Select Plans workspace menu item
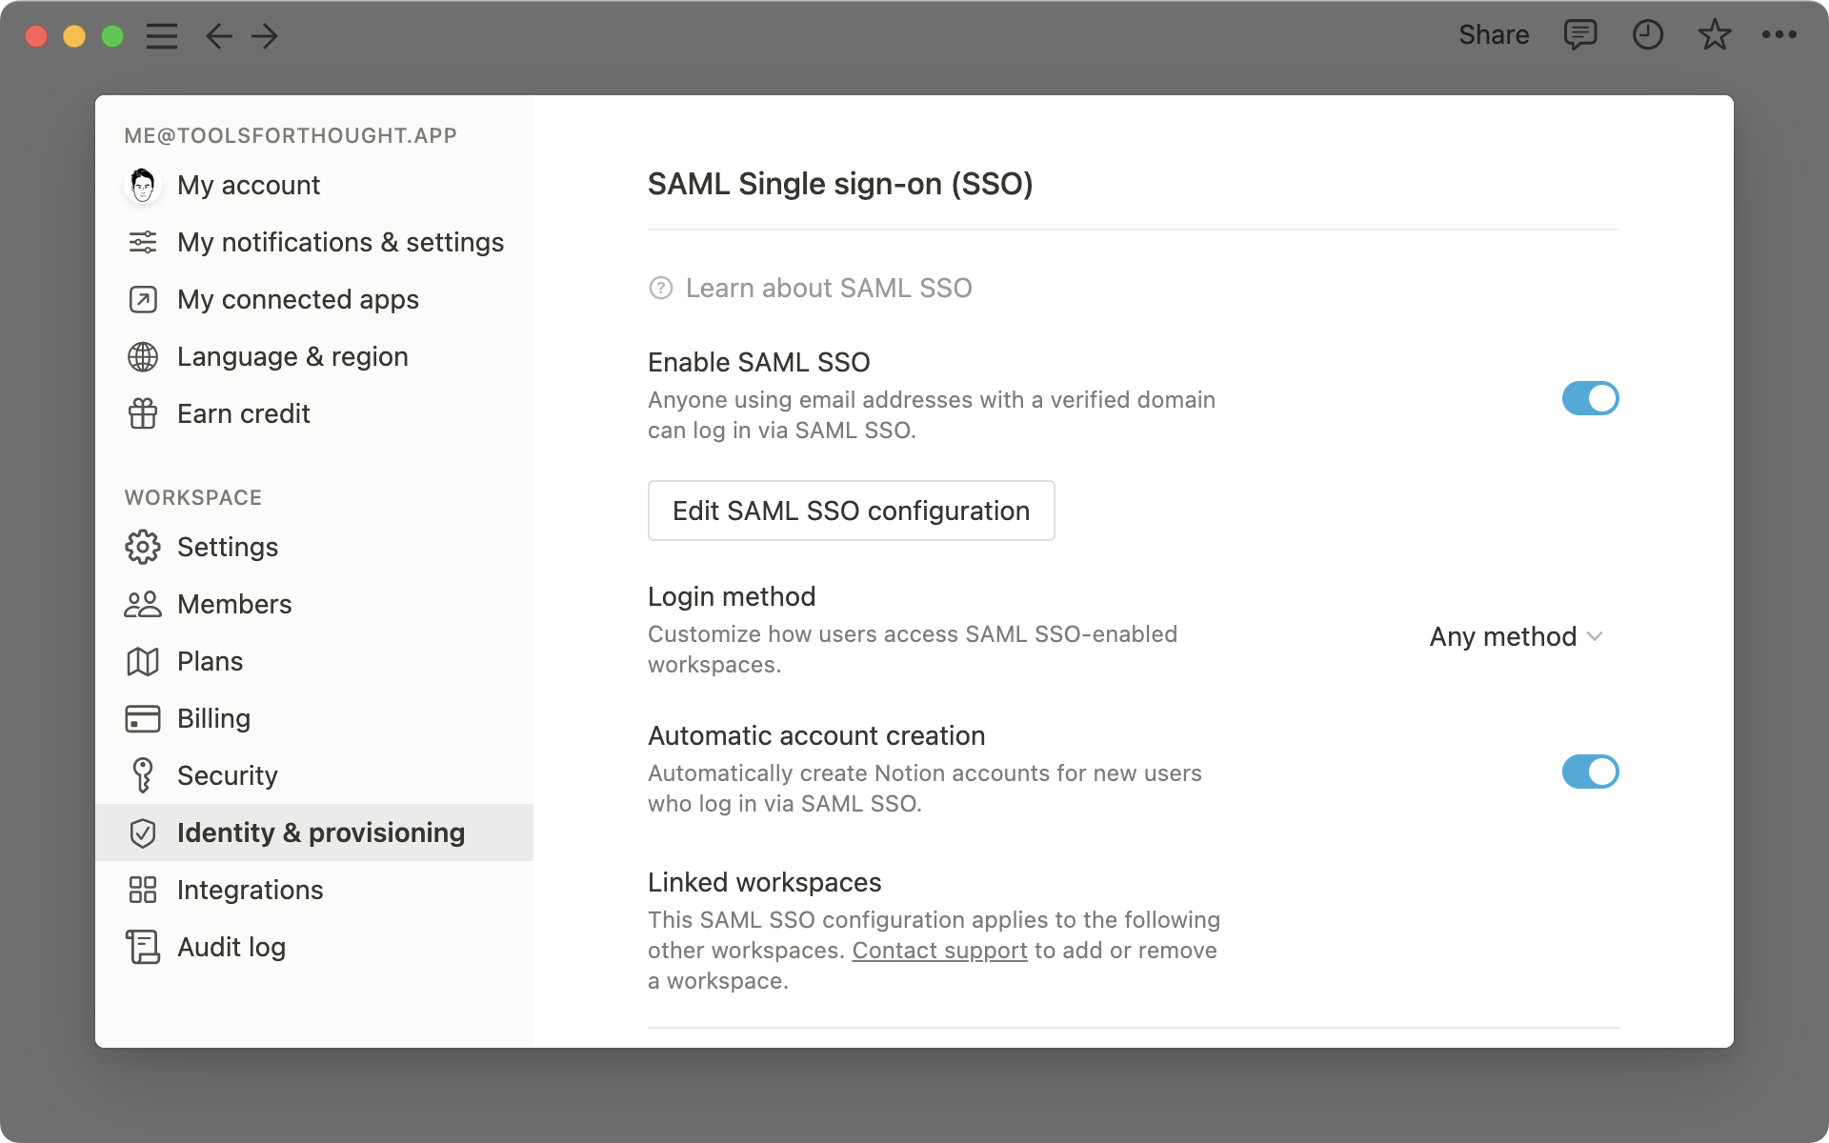The width and height of the screenshot is (1829, 1143). (x=210, y=661)
